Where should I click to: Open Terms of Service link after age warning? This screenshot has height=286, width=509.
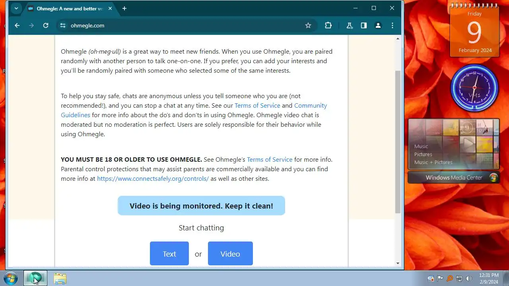tap(270, 160)
